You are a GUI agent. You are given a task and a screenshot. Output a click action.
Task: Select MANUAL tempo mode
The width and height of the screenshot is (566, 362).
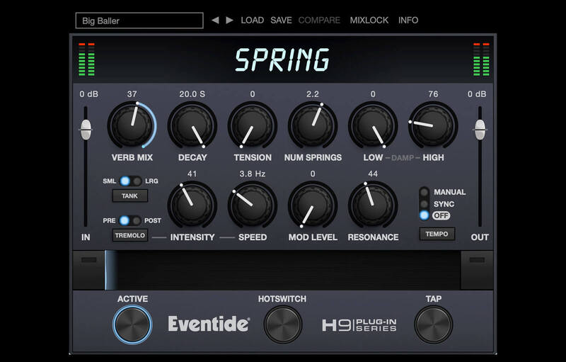[424, 192]
